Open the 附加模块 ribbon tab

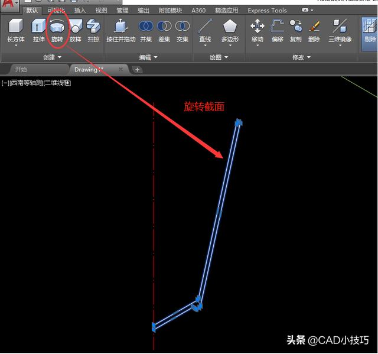tap(170, 11)
